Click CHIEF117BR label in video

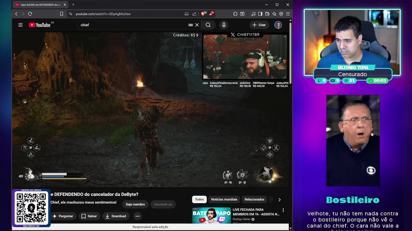[245, 35]
